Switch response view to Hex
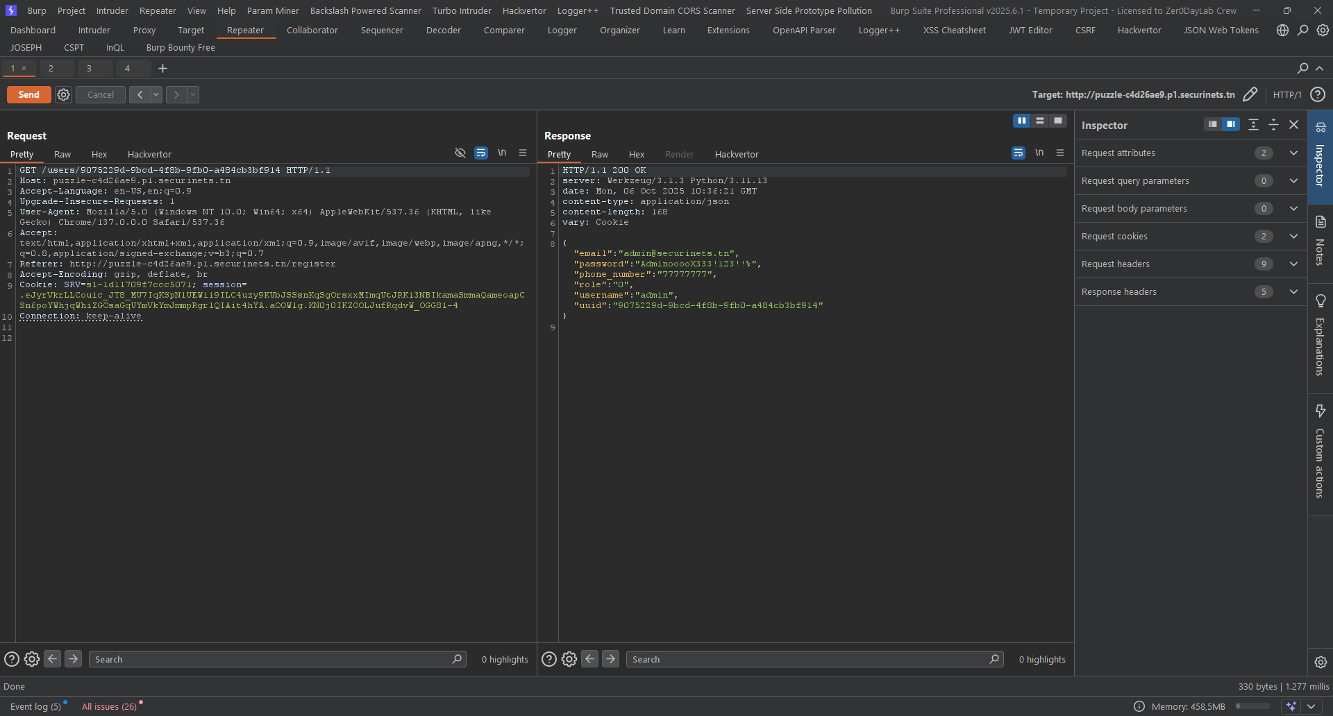This screenshot has width=1333, height=716. click(637, 155)
